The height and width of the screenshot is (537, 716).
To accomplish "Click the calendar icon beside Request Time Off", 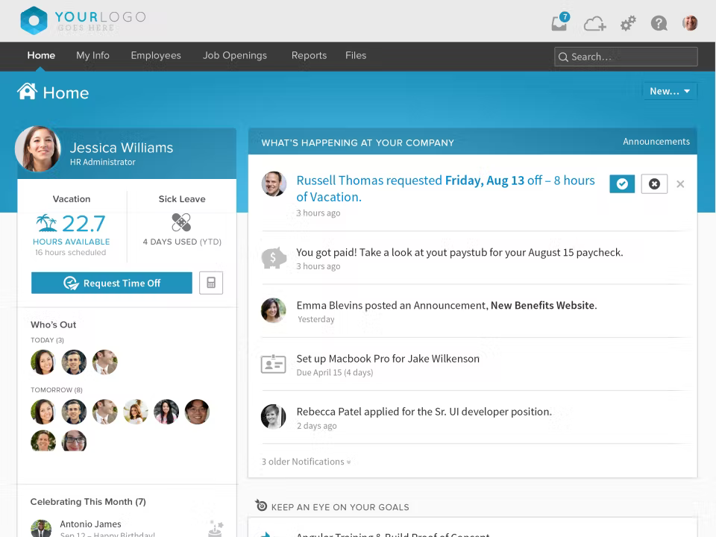I will 211,283.
